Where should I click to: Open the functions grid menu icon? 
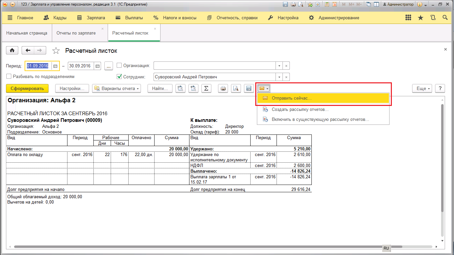point(409,18)
